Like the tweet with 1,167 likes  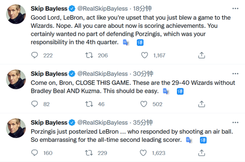point(145,55)
